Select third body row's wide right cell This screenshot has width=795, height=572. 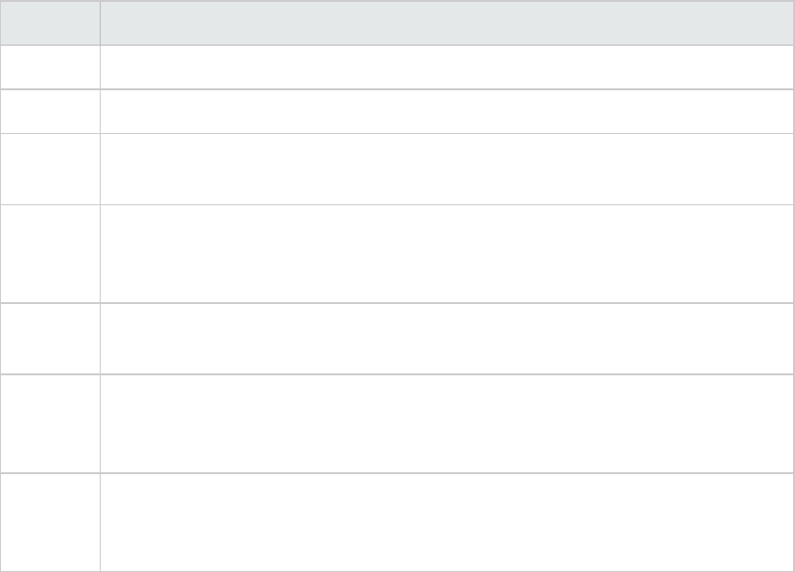click(446, 168)
